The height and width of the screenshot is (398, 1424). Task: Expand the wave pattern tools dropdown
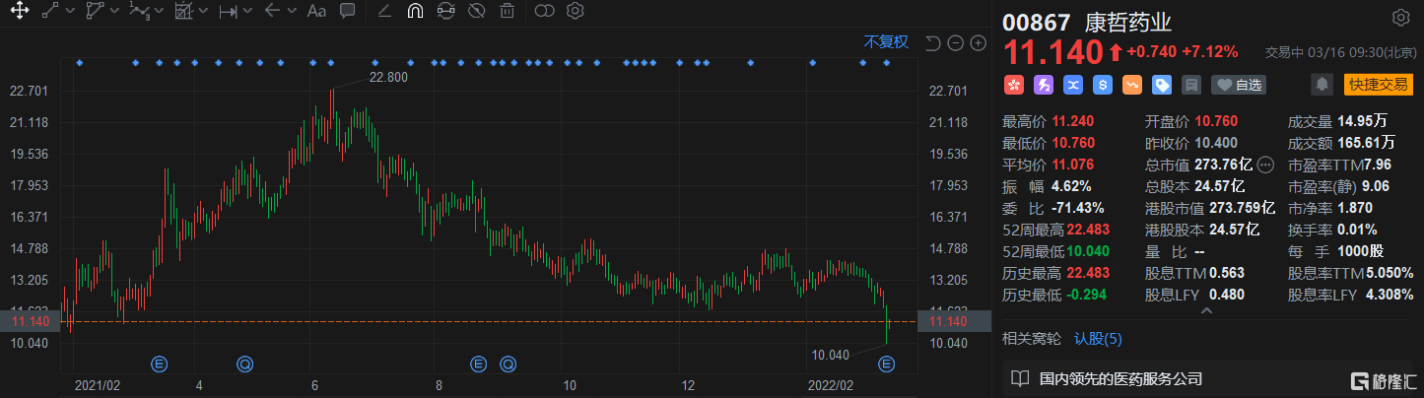pos(160,12)
